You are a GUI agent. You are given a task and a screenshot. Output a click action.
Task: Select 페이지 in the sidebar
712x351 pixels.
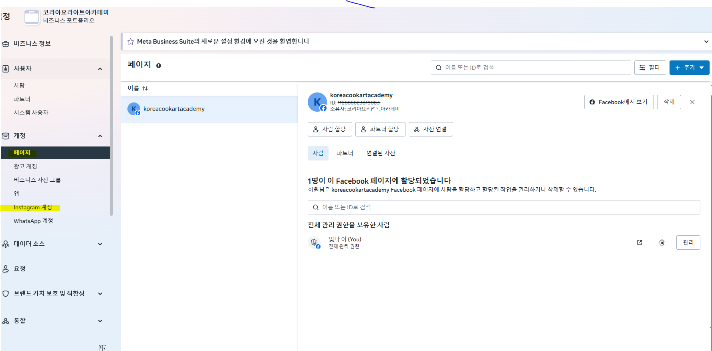coord(55,153)
